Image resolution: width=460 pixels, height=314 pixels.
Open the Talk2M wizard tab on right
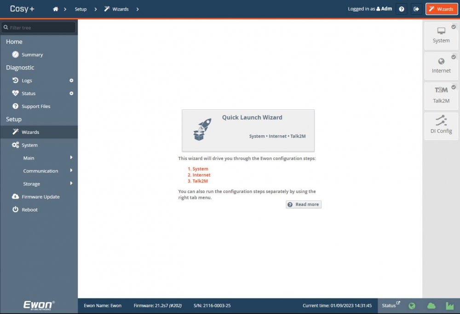point(441,96)
